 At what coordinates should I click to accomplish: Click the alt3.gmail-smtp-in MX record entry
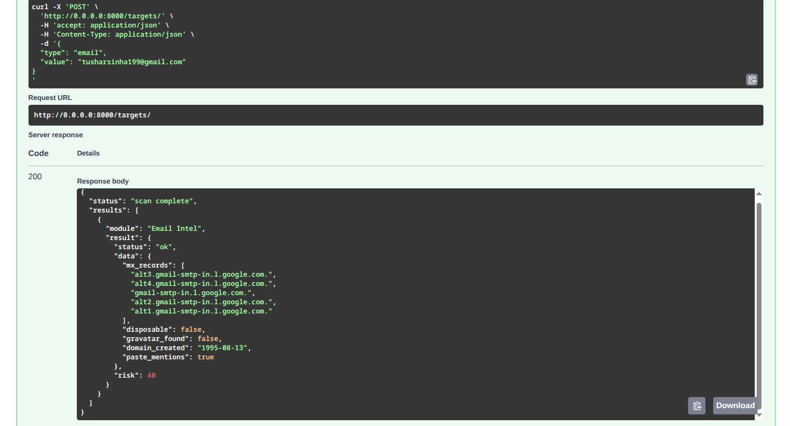pos(201,274)
